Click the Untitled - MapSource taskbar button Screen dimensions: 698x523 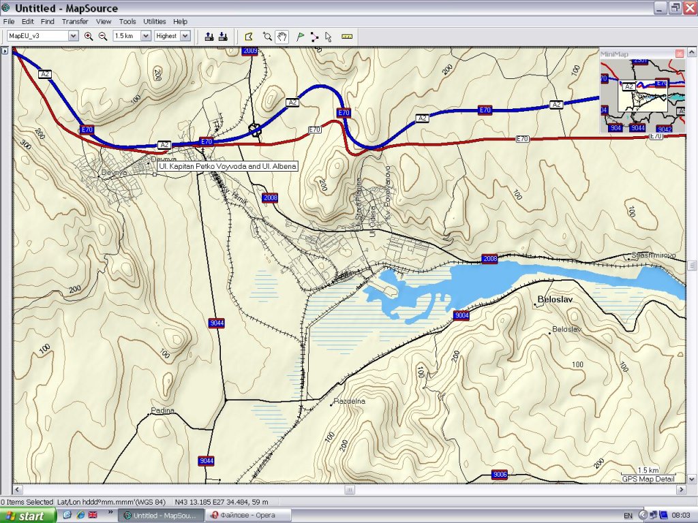160,516
